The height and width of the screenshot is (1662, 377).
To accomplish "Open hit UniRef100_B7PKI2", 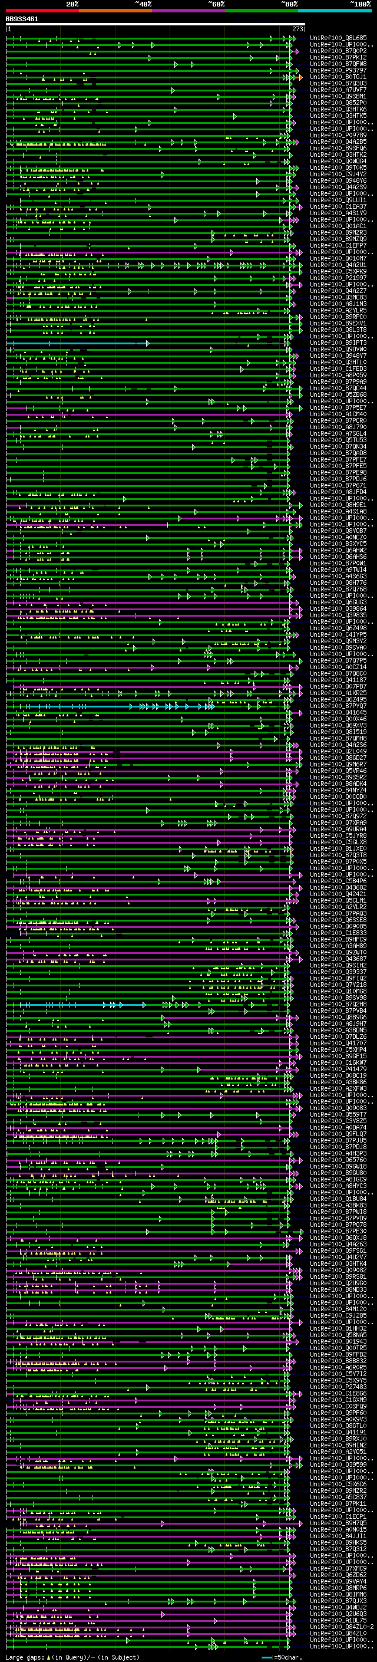I will pyautogui.click(x=338, y=57).
